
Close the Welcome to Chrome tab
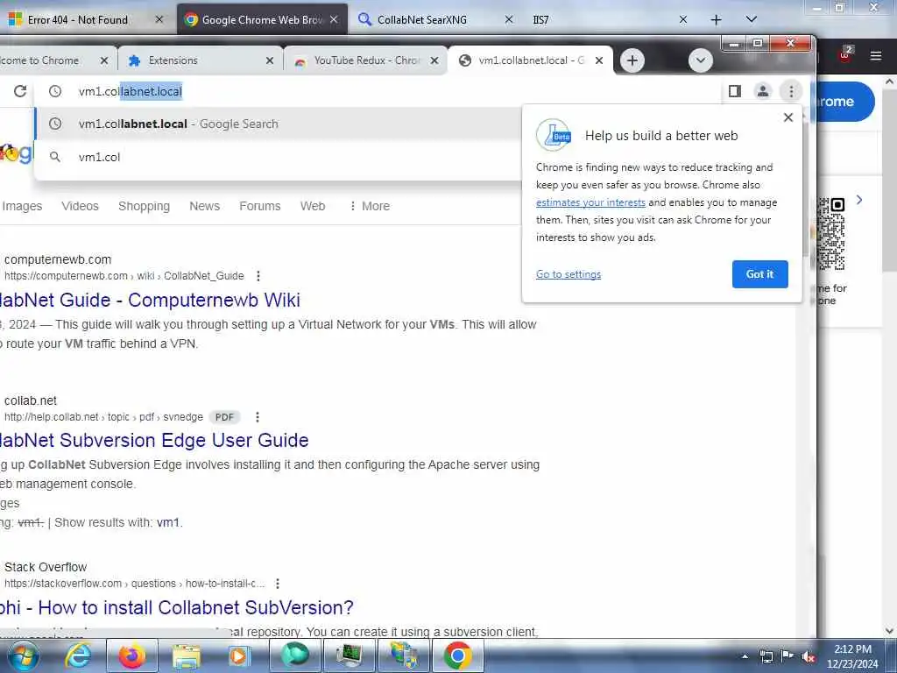[104, 60]
